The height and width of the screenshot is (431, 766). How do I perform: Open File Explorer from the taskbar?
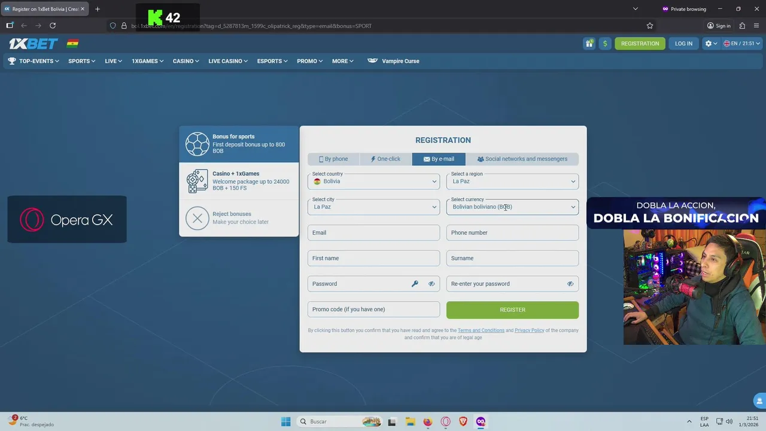click(410, 421)
